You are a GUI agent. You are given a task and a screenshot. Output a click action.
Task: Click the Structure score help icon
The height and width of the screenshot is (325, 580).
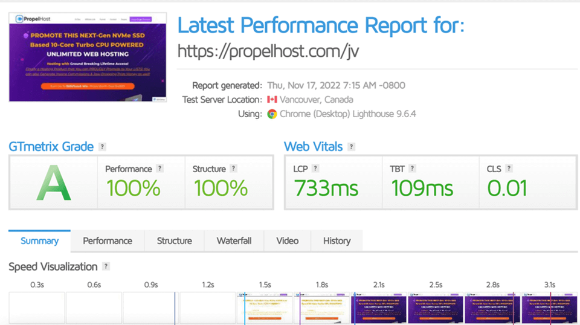[x=233, y=168]
